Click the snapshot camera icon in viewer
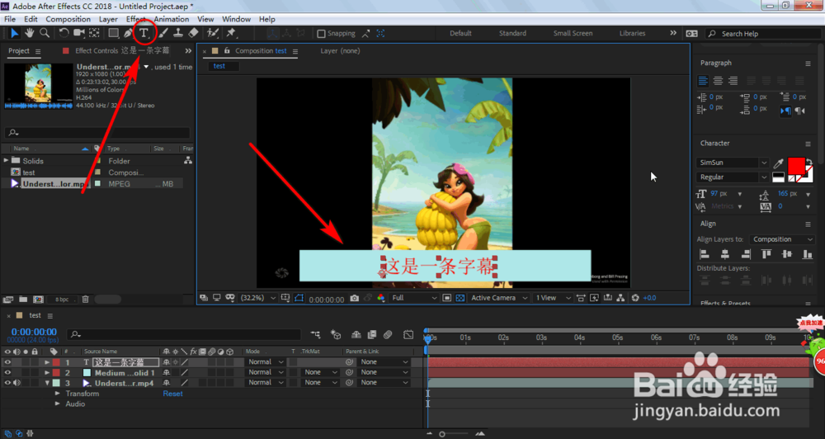This screenshot has width=825, height=439. point(355,298)
